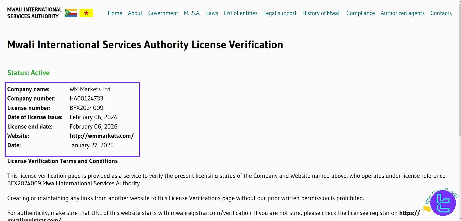Go to the Compliance page
Image resolution: width=461 pixels, height=221 pixels.
tap(360, 13)
